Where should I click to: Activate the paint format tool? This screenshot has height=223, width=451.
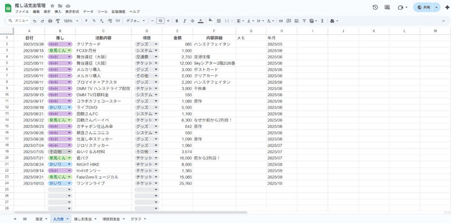tap(58, 21)
